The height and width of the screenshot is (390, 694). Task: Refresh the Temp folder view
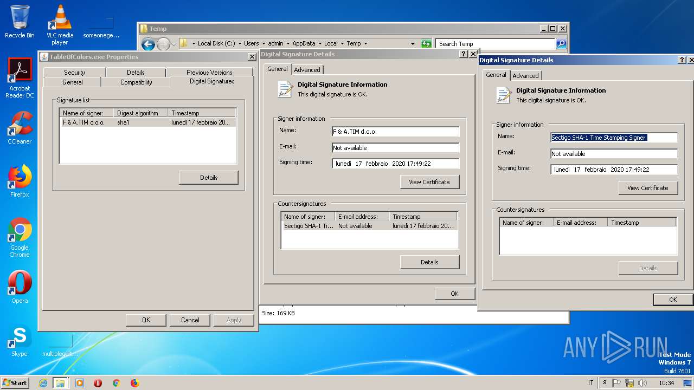coord(426,44)
